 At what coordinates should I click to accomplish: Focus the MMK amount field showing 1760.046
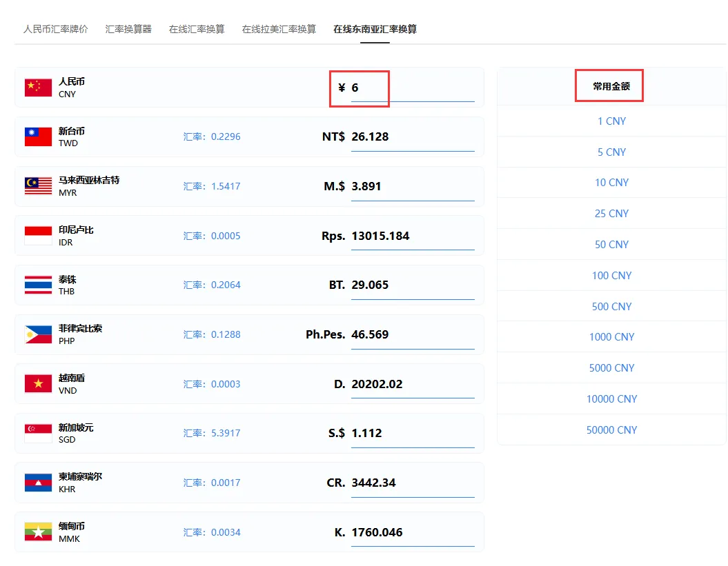[413, 532]
